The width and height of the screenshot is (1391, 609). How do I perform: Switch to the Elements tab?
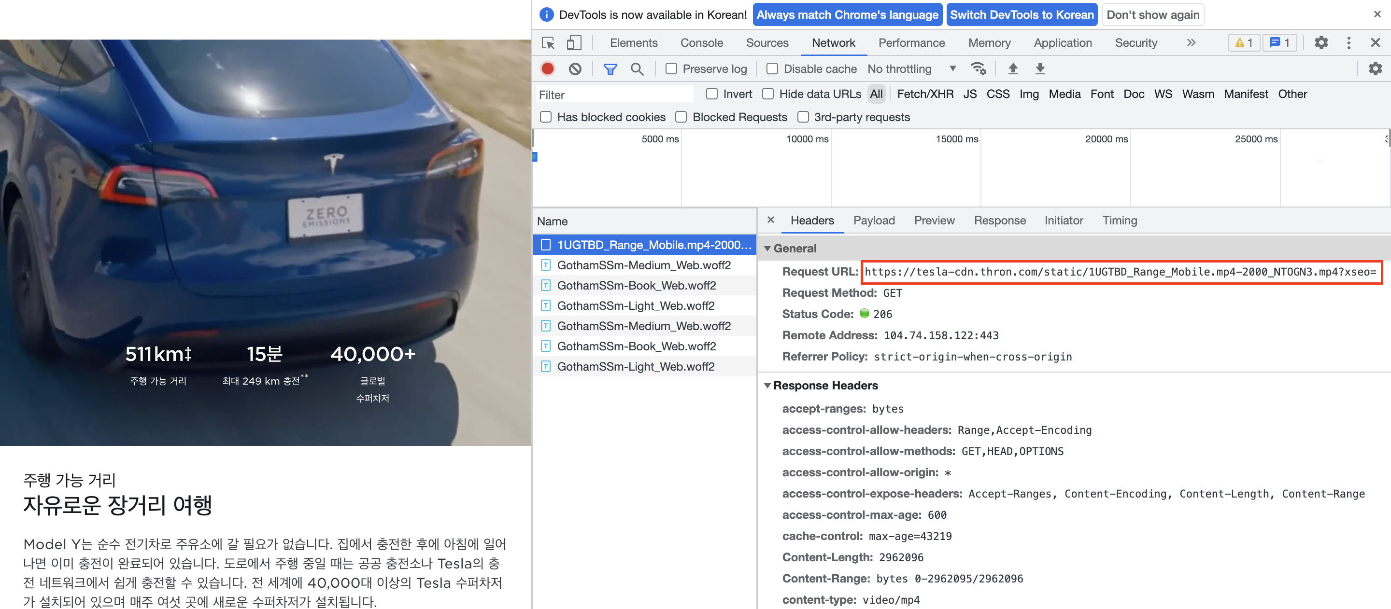633,42
